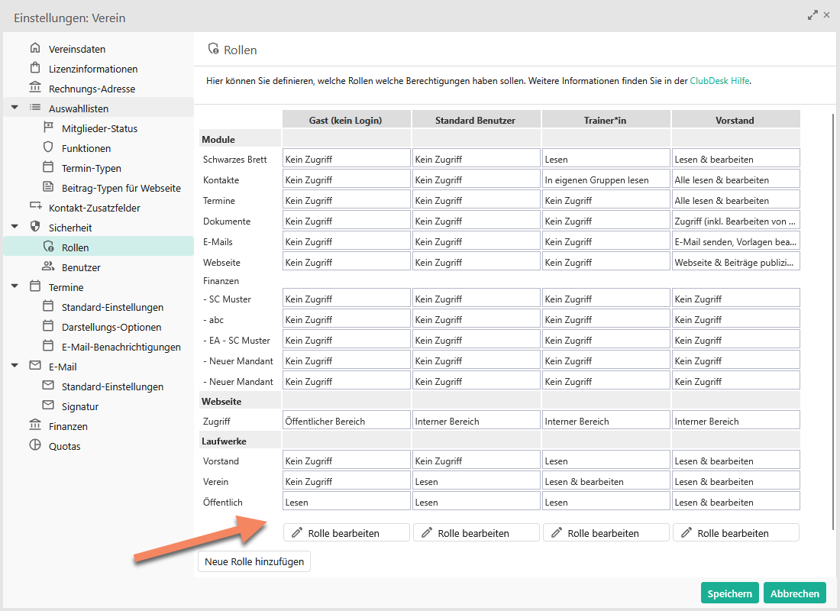Click the Signatur envelope icon
Viewport: 840px width, 611px height.
click(x=48, y=406)
